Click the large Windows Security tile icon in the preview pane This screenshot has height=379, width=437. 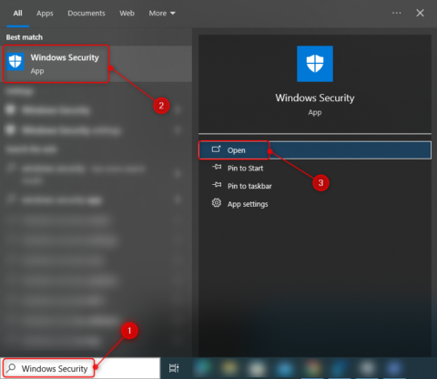pyautogui.click(x=315, y=64)
